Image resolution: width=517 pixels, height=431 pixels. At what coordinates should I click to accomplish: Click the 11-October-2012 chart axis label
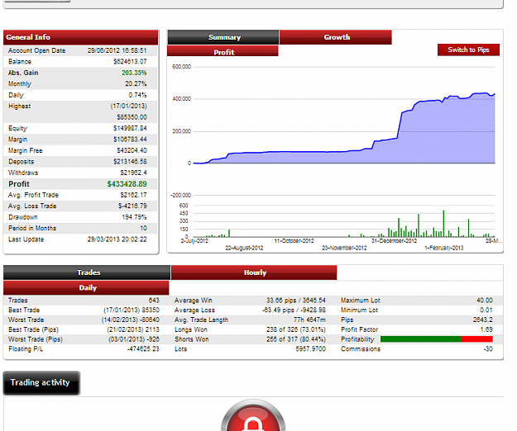(294, 241)
